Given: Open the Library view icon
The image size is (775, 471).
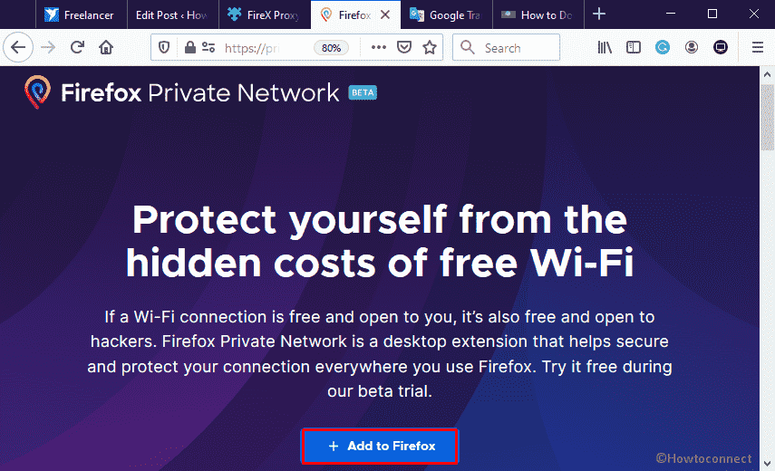Looking at the screenshot, I should [605, 47].
